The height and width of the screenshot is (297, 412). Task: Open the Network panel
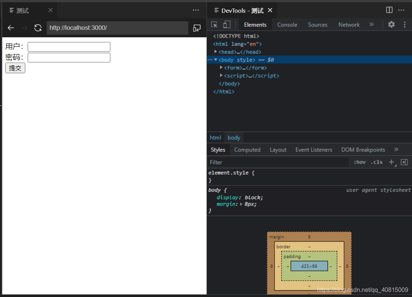click(x=349, y=25)
